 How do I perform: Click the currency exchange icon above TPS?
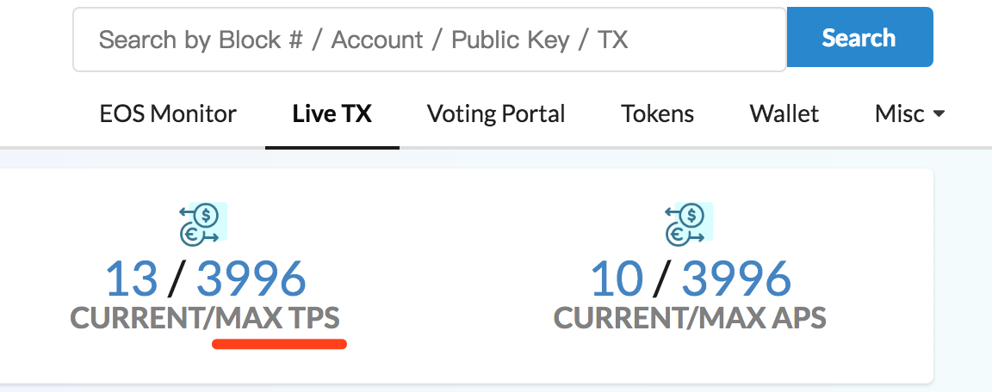click(203, 224)
